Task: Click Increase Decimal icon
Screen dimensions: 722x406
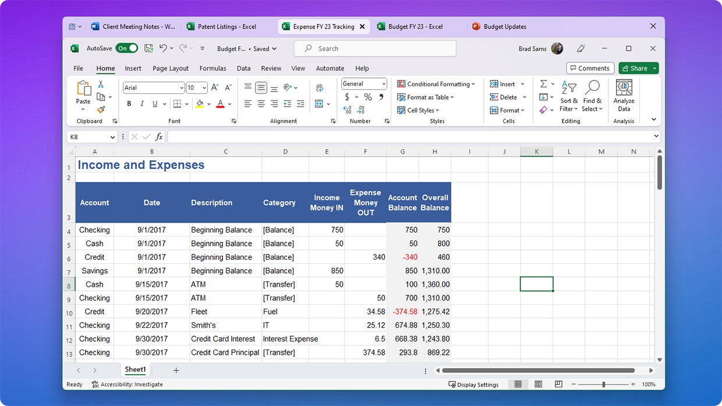Action: tap(348, 110)
